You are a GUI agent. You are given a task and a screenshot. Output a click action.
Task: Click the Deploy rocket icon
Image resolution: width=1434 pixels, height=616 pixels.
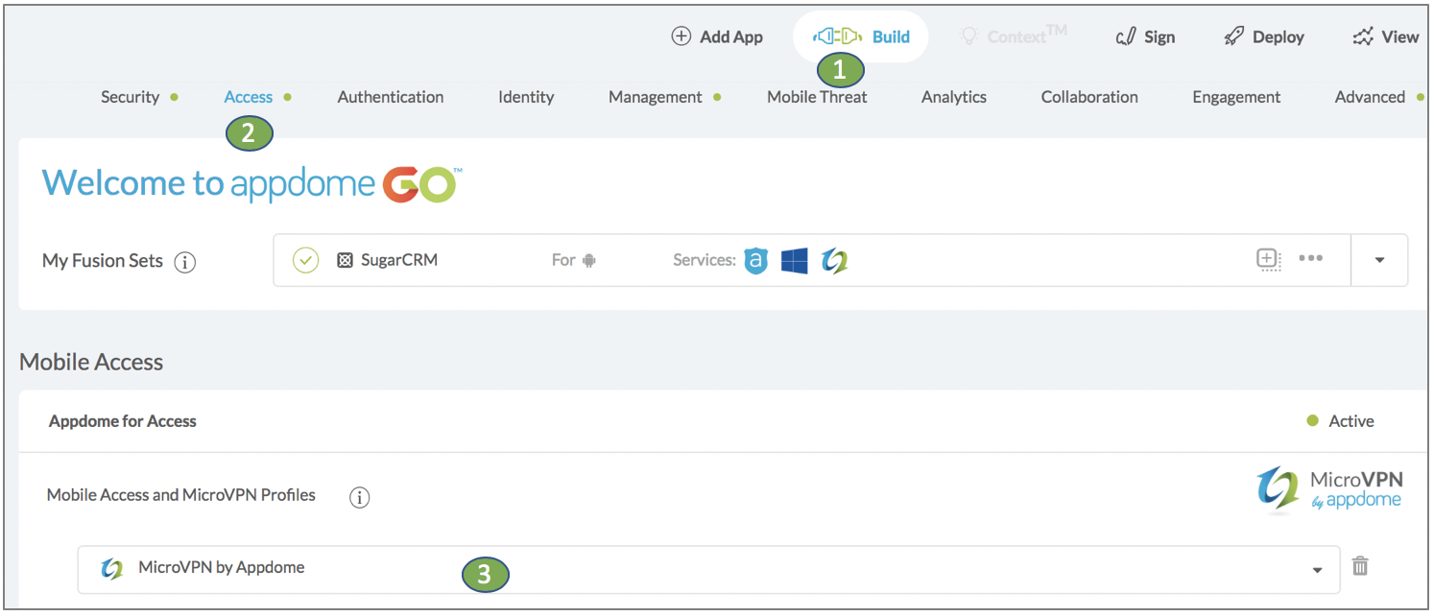[x=1232, y=36]
